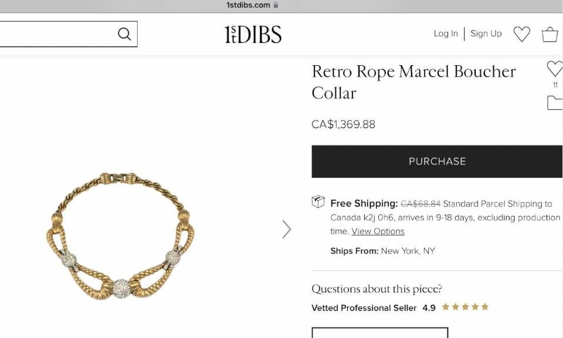Open View Options shipping link
Image resolution: width=563 pixels, height=338 pixels.
(x=378, y=231)
